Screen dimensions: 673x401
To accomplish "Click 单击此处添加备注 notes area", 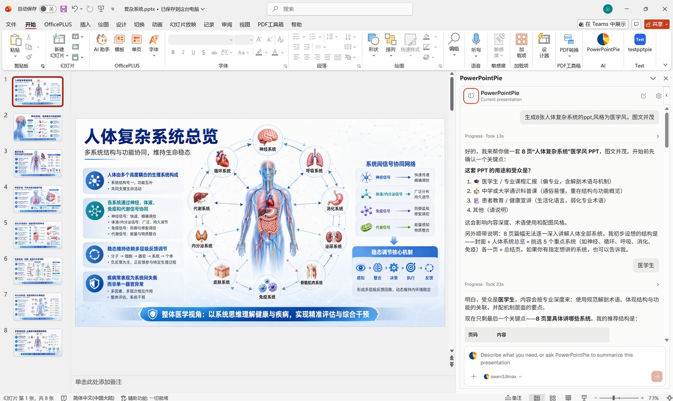I will 98,382.
